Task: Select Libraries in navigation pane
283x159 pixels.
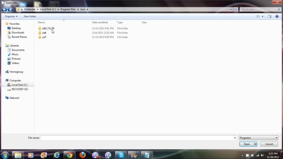Action: (x=14, y=45)
